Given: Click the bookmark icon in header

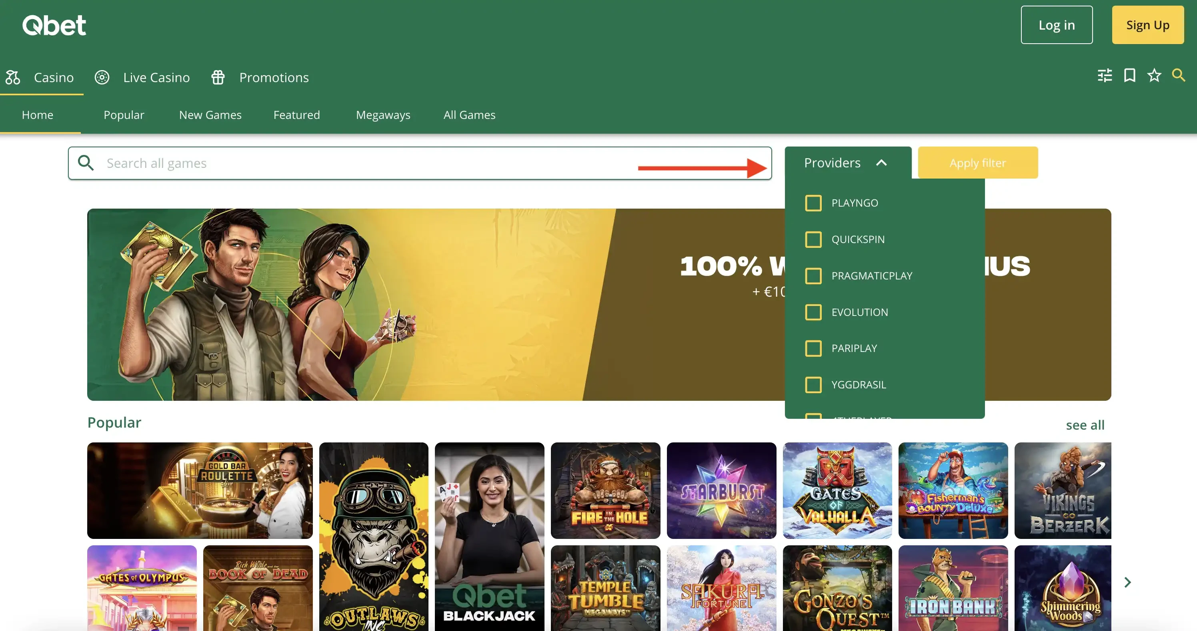Looking at the screenshot, I should 1129,75.
